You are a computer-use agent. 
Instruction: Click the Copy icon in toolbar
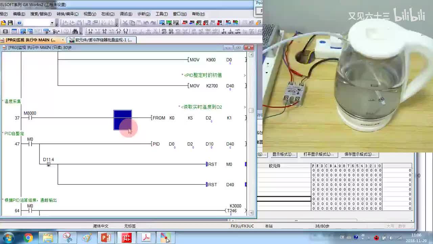pyautogui.click(x=132, y=23)
